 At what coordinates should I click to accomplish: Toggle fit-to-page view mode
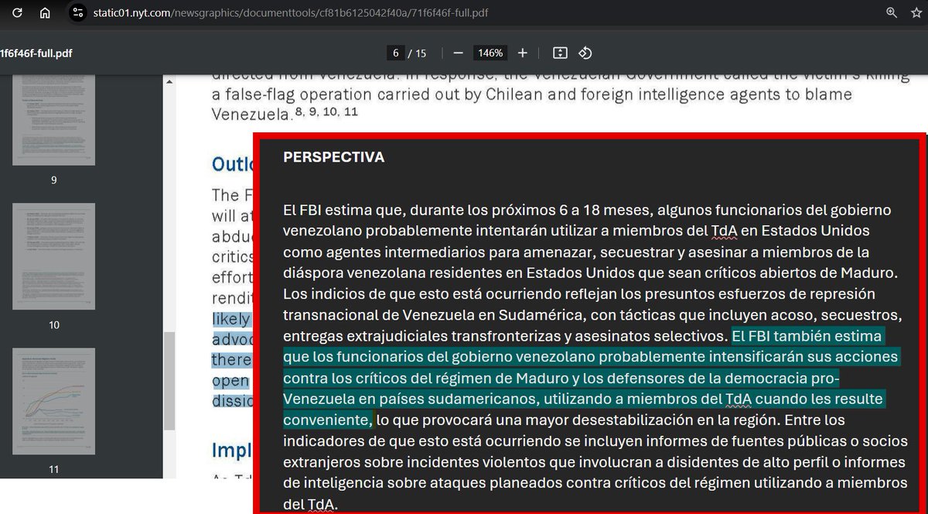pos(559,53)
